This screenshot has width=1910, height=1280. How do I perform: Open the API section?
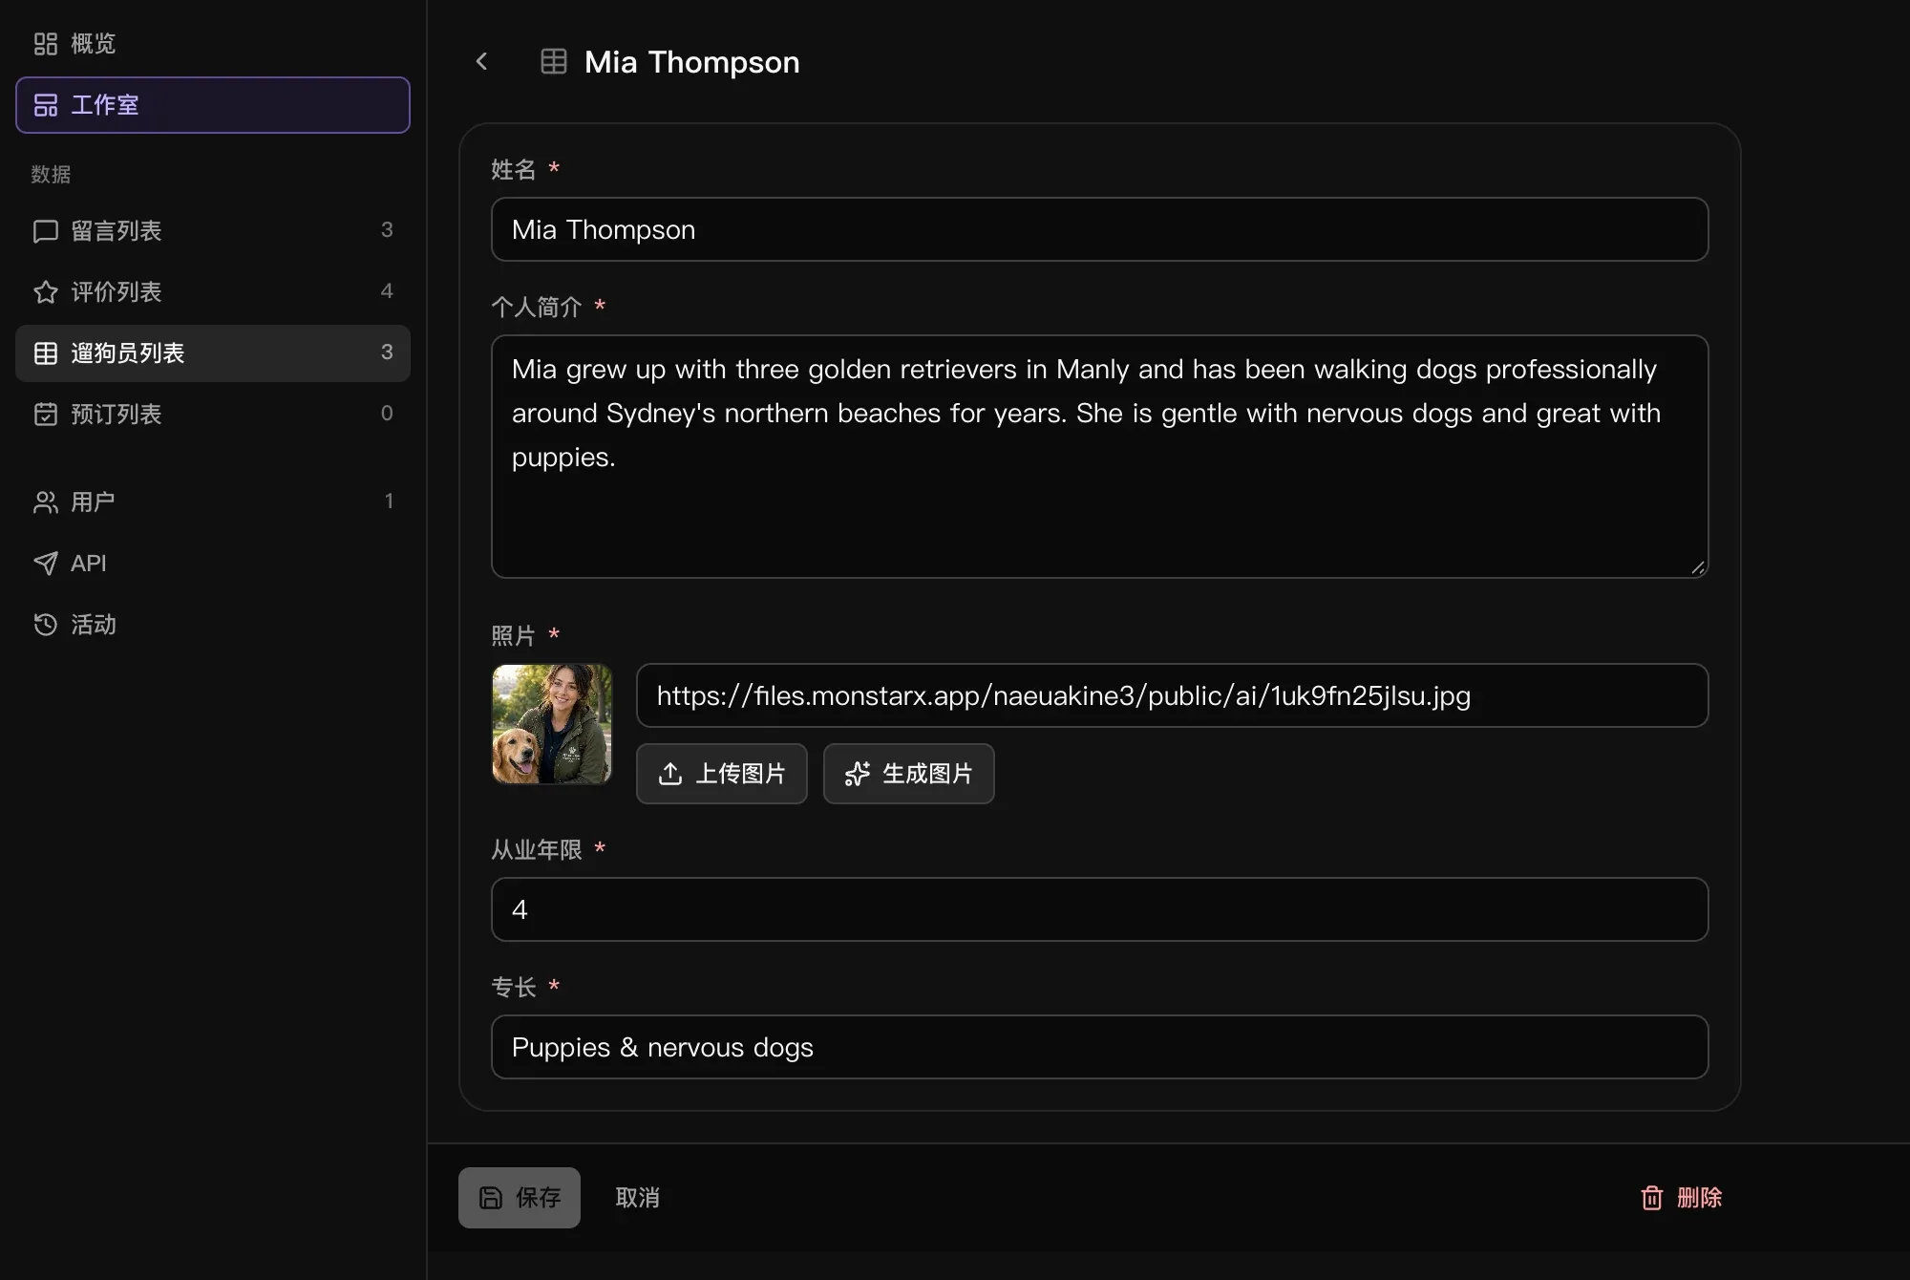pos(213,564)
